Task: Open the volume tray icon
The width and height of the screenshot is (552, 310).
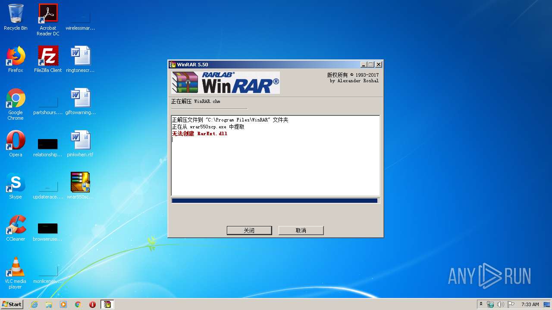Action: click(501, 304)
